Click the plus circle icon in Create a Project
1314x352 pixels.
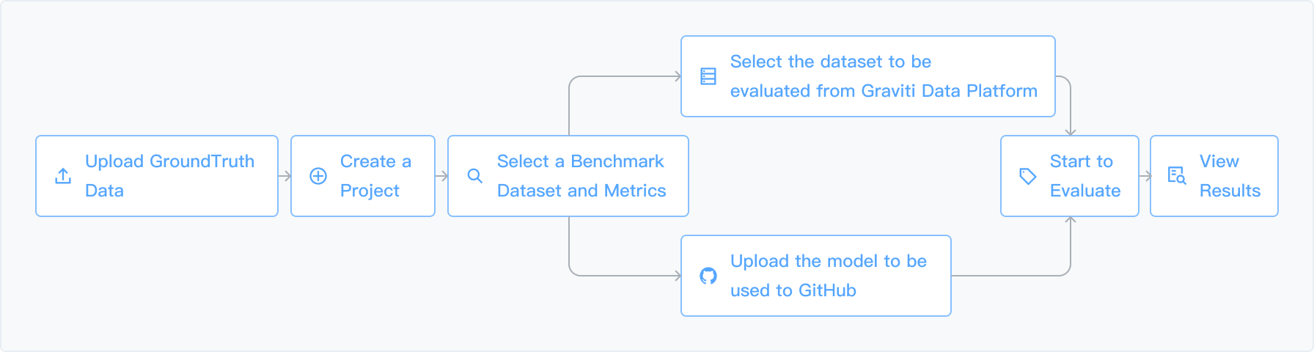318,176
